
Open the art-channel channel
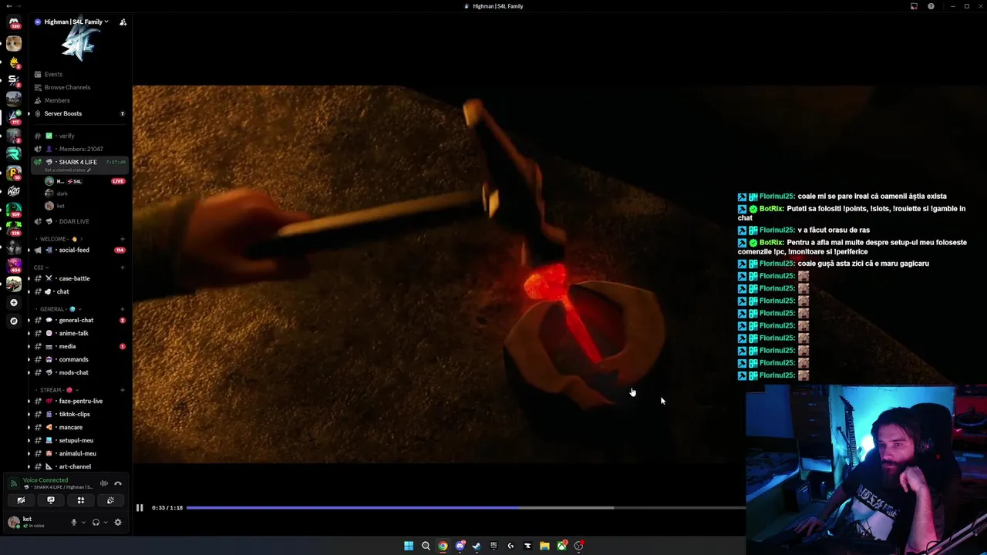pos(75,466)
